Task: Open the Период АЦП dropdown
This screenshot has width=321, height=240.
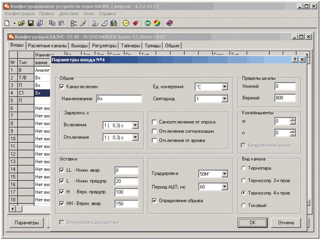Action: click(225, 187)
